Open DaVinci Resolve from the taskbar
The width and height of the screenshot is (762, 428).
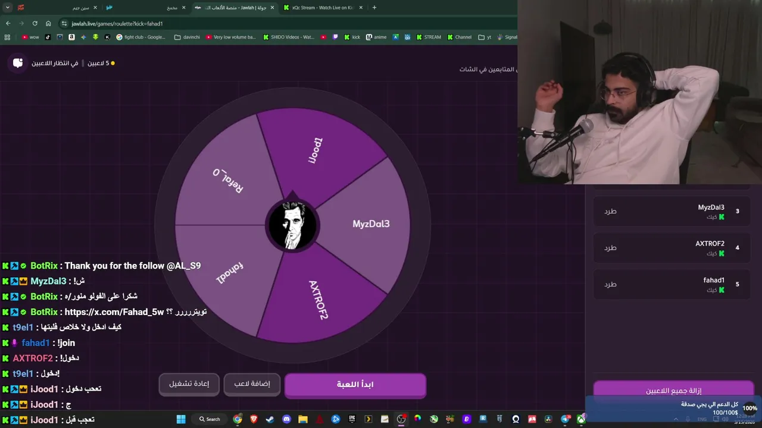[x=549, y=419]
